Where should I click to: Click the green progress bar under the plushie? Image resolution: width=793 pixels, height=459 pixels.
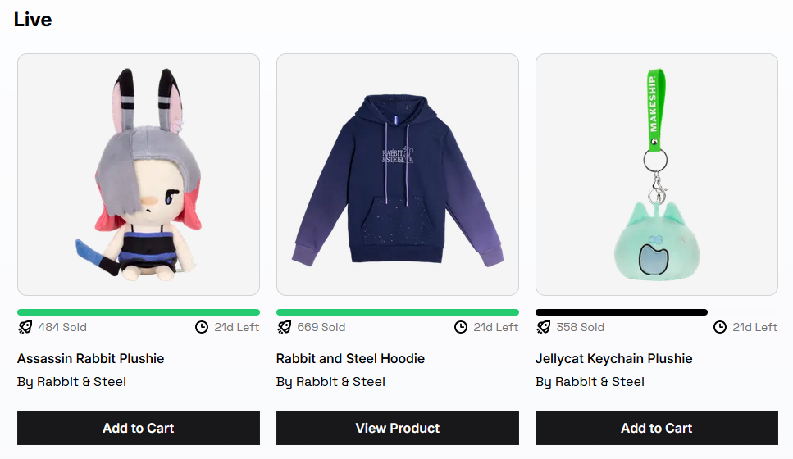139,312
